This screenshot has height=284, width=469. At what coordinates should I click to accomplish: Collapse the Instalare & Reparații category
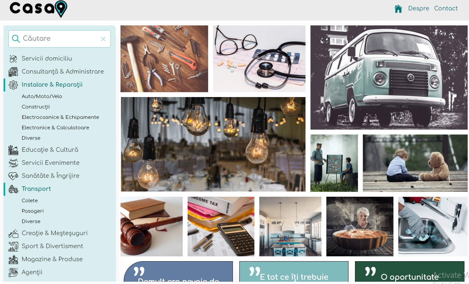pyautogui.click(x=52, y=85)
